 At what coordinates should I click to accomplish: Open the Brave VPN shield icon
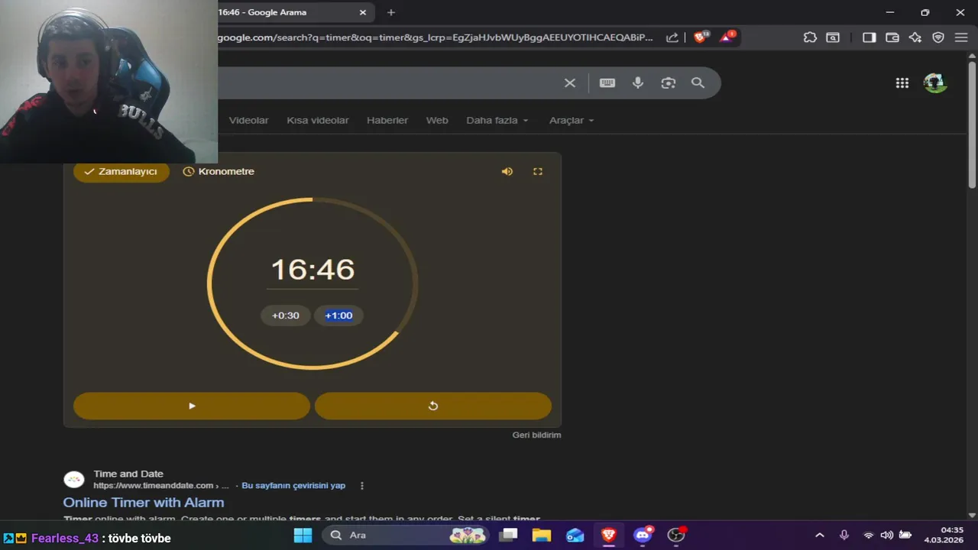938,37
